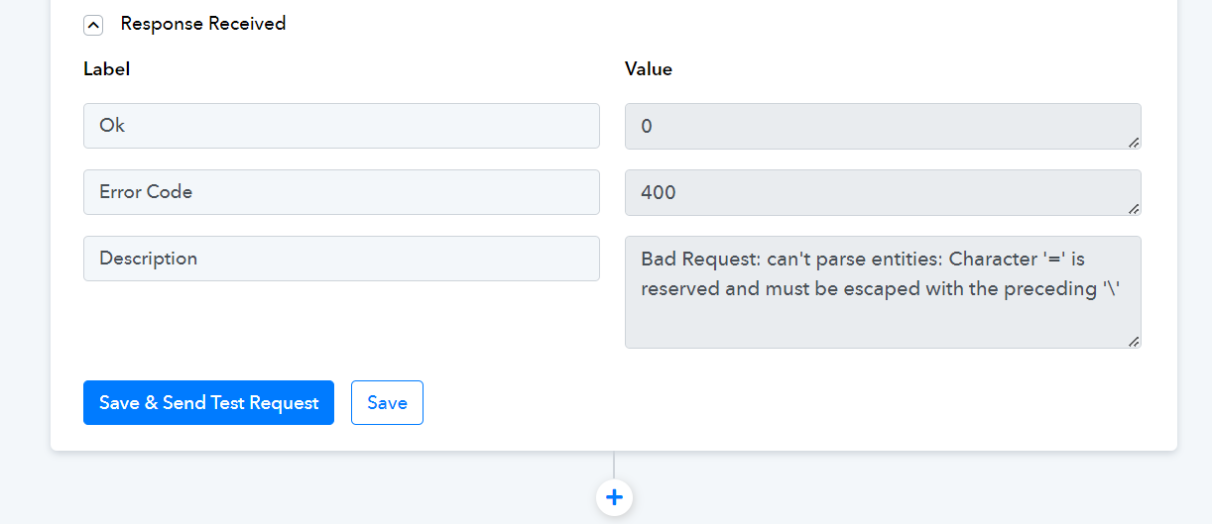Click the Value column header
The width and height of the screenshot is (1212, 524).
[649, 69]
